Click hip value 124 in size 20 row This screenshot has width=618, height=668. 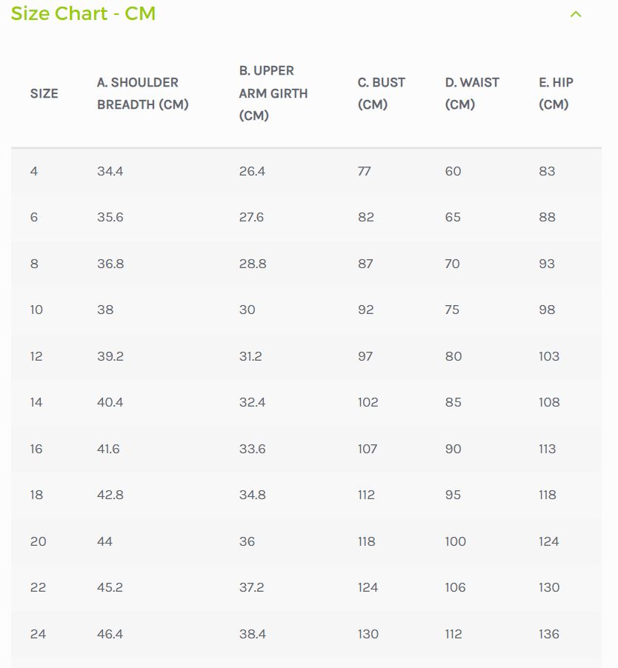549,541
